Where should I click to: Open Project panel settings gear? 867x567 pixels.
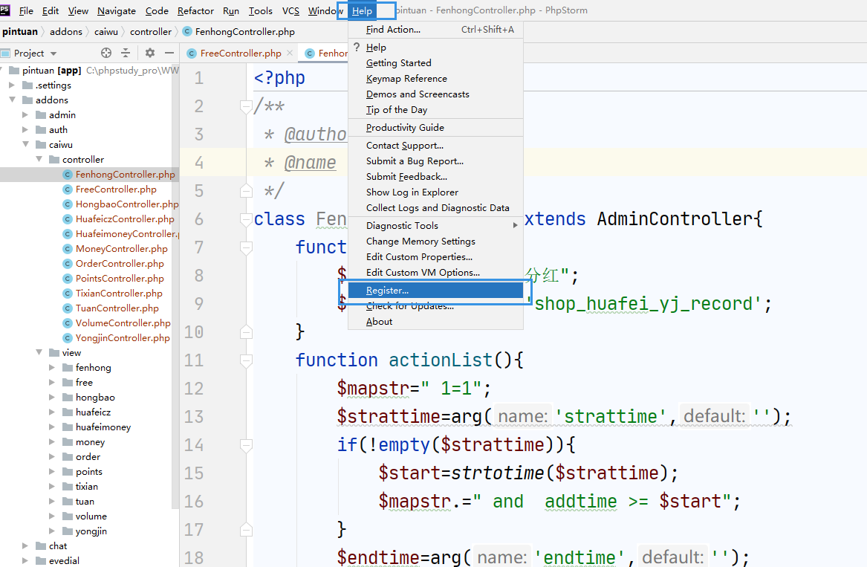[x=150, y=53]
